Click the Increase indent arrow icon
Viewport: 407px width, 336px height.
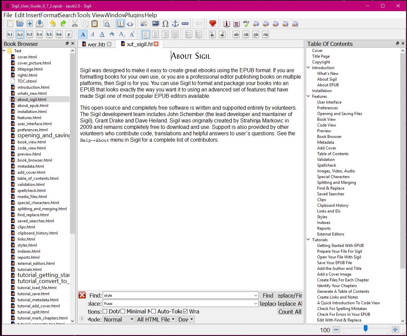(x=222, y=34)
